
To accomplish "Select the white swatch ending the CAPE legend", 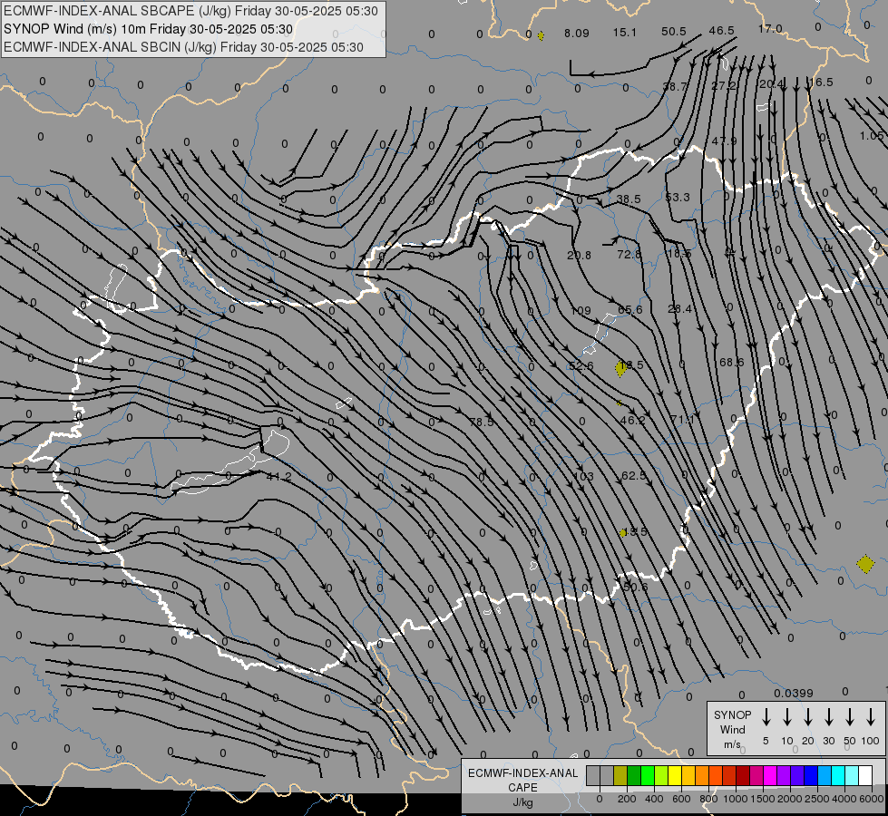I will [864, 775].
